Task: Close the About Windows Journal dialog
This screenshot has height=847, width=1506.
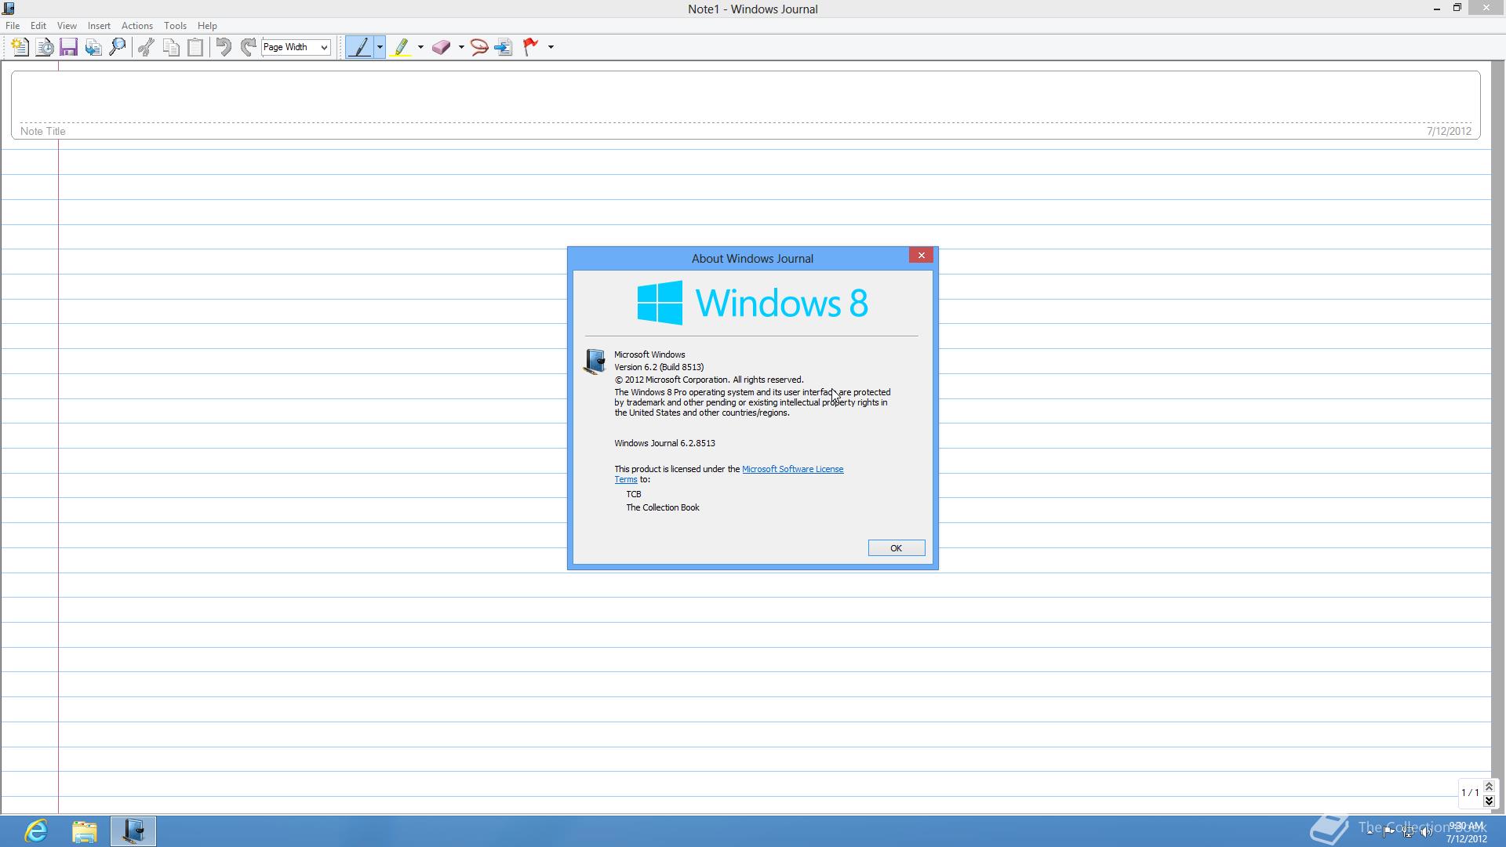Action: [921, 255]
